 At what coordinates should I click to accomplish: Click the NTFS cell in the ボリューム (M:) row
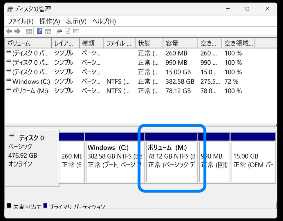click(x=118, y=91)
